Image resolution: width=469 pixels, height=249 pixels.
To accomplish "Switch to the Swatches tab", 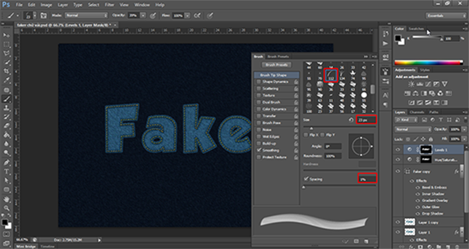I will (417, 28).
